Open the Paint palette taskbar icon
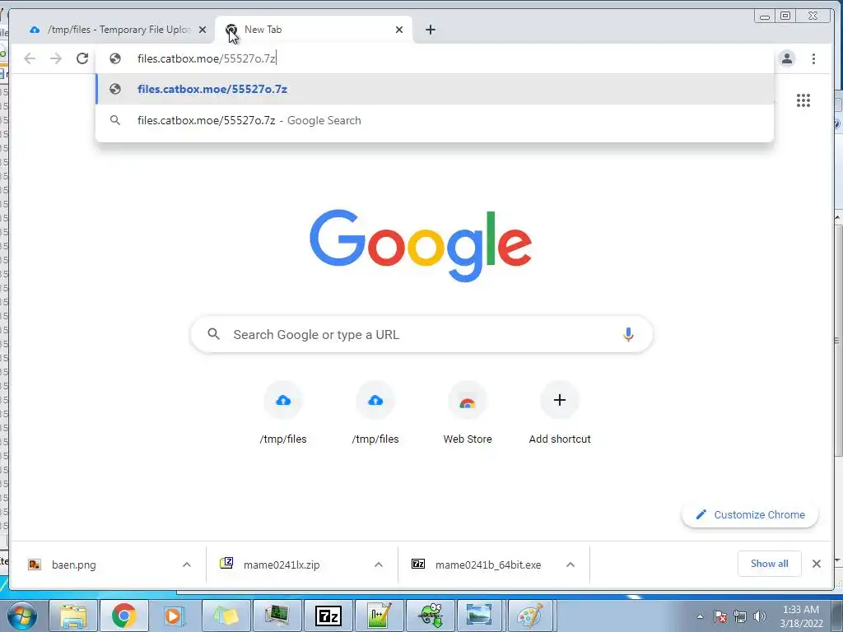This screenshot has height=632, width=843. click(531, 616)
